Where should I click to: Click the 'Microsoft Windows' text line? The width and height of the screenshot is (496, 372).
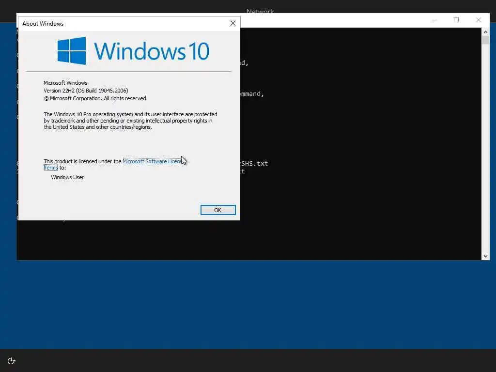65,83
